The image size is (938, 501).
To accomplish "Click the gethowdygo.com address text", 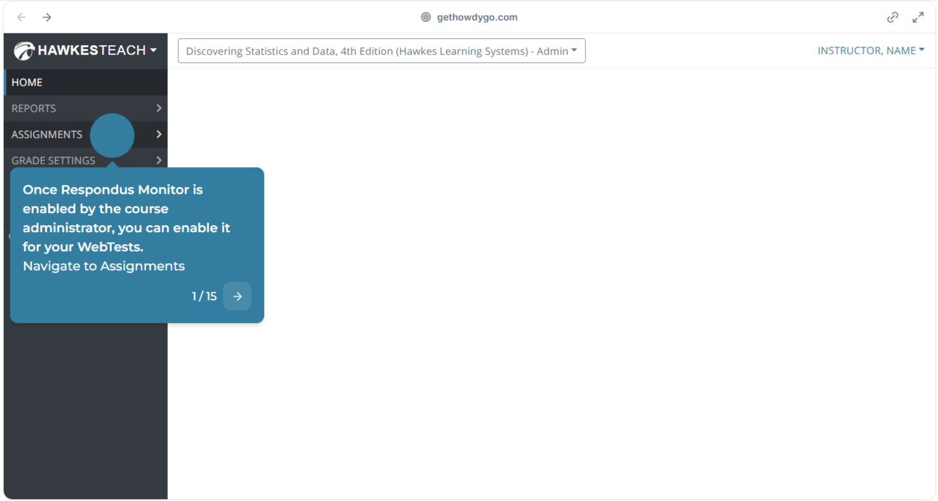I will point(477,17).
